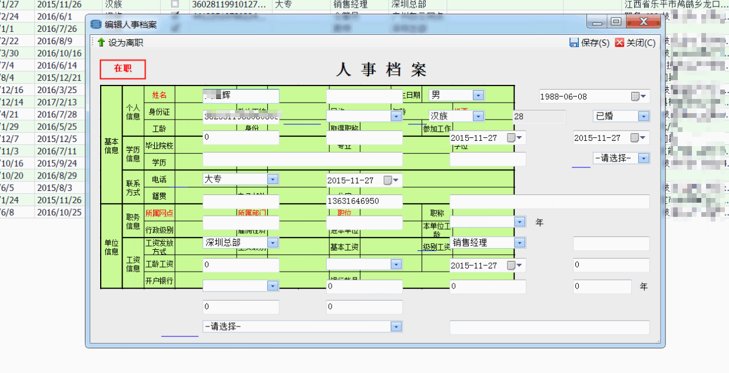Click the red X 关闭 icon
The height and width of the screenshot is (373, 729).
pyautogui.click(x=619, y=43)
